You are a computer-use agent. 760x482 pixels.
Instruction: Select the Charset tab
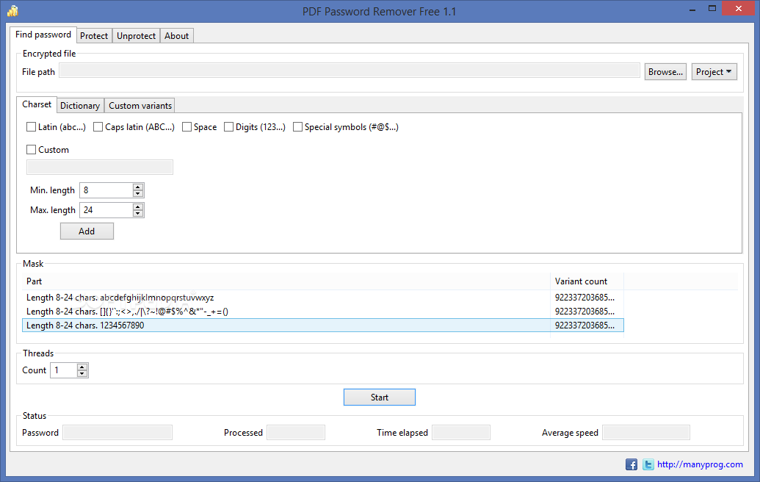[x=37, y=104]
